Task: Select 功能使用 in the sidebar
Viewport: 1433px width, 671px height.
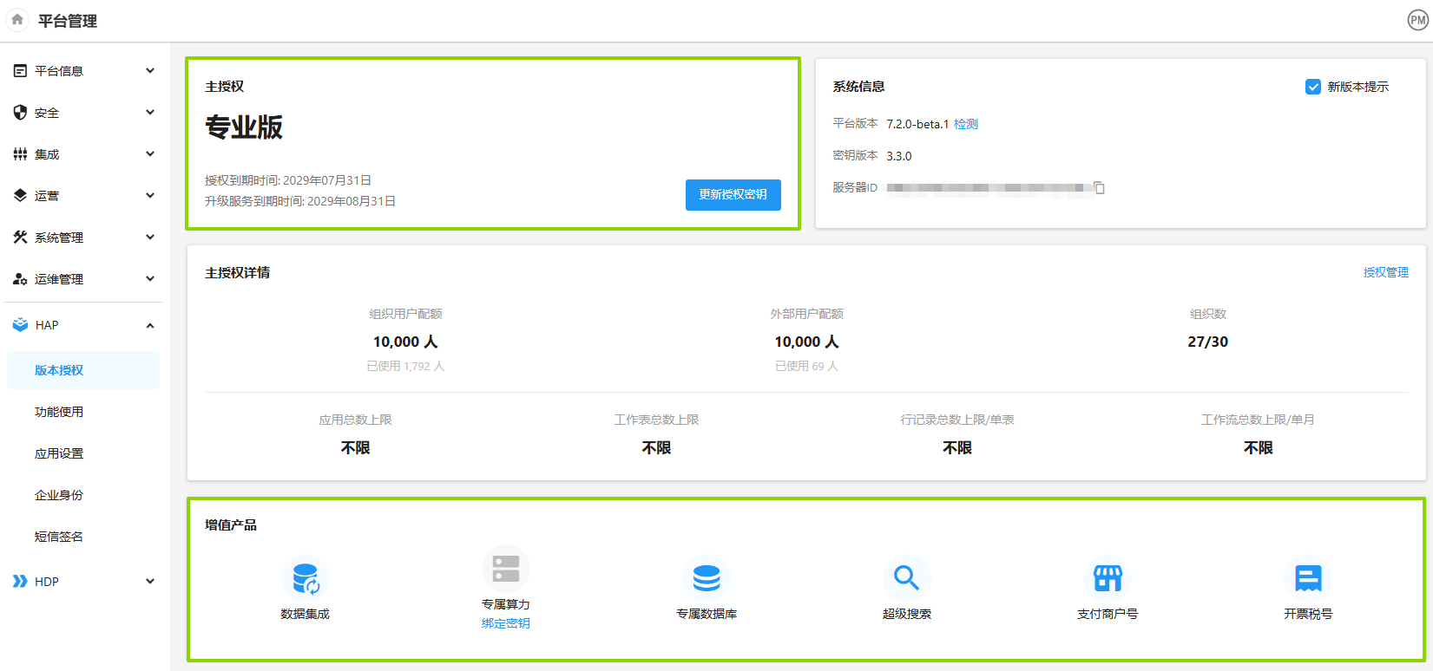Action: pos(59,412)
